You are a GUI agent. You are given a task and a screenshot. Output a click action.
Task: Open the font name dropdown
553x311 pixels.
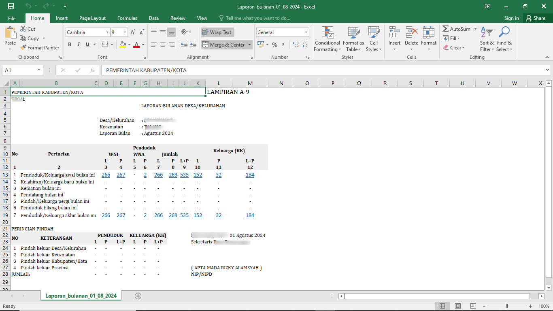point(107,32)
